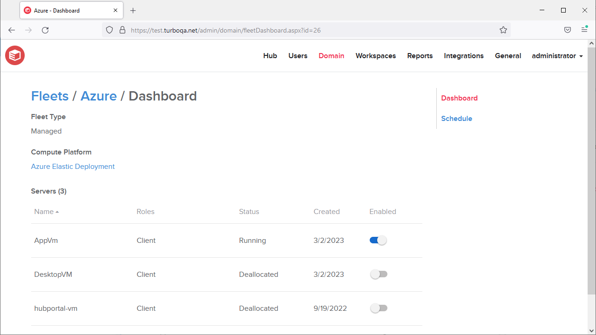Disable the AppVm server toggle
The height and width of the screenshot is (335, 596).
[378, 240]
